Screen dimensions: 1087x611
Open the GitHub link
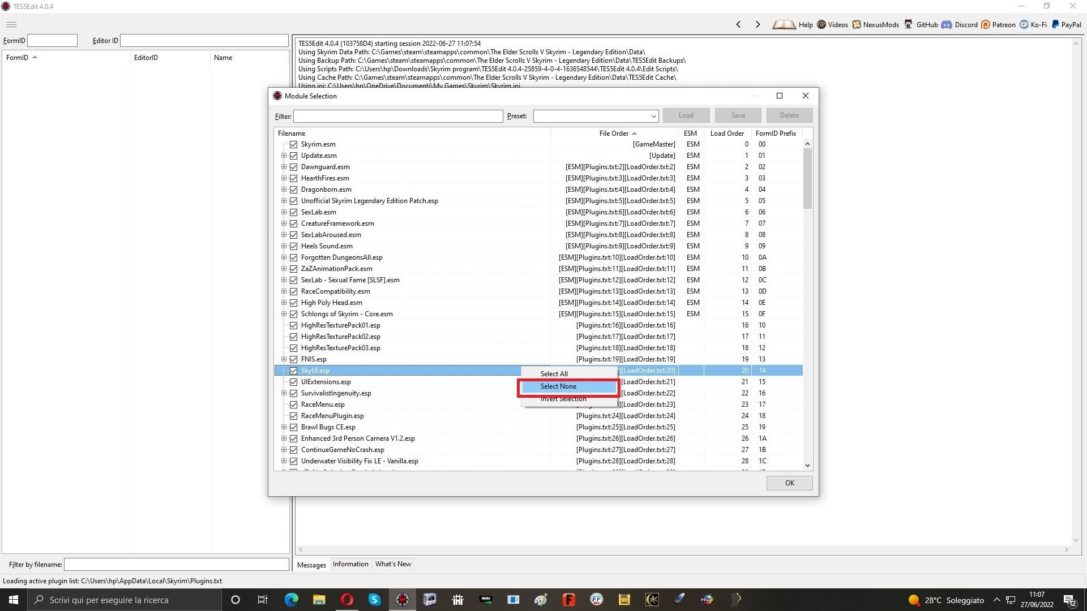[921, 24]
